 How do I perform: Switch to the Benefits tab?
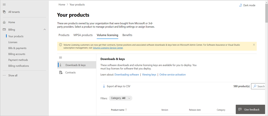127,35
